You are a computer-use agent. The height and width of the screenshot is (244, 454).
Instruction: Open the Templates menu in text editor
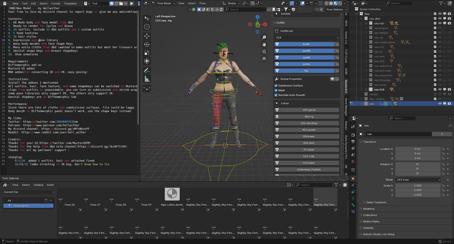click(x=70, y=3)
